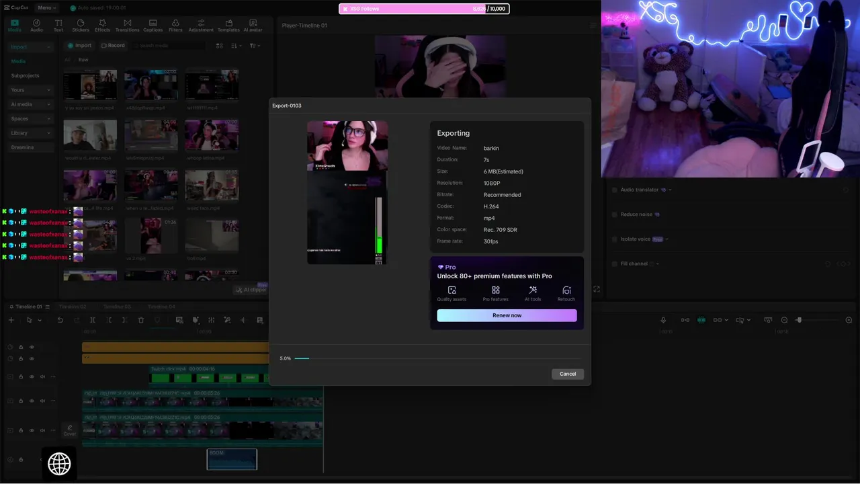Collapse the Import section in sidebar

coord(48,47)
